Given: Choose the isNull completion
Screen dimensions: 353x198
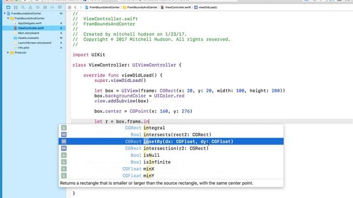Looking at the screenshot, I should point(171,155).
